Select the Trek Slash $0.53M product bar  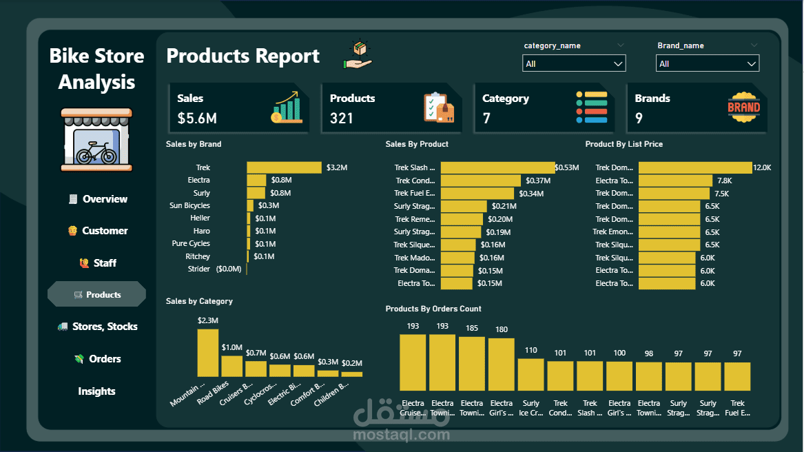[x=497, y=167]
